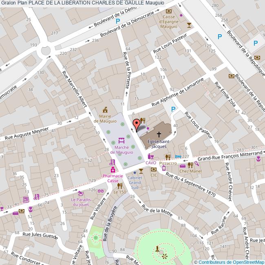Click the Pizzaccro restaurant icon
The image size is (265, 265).
pyautogui.click(x=168, y=157)
